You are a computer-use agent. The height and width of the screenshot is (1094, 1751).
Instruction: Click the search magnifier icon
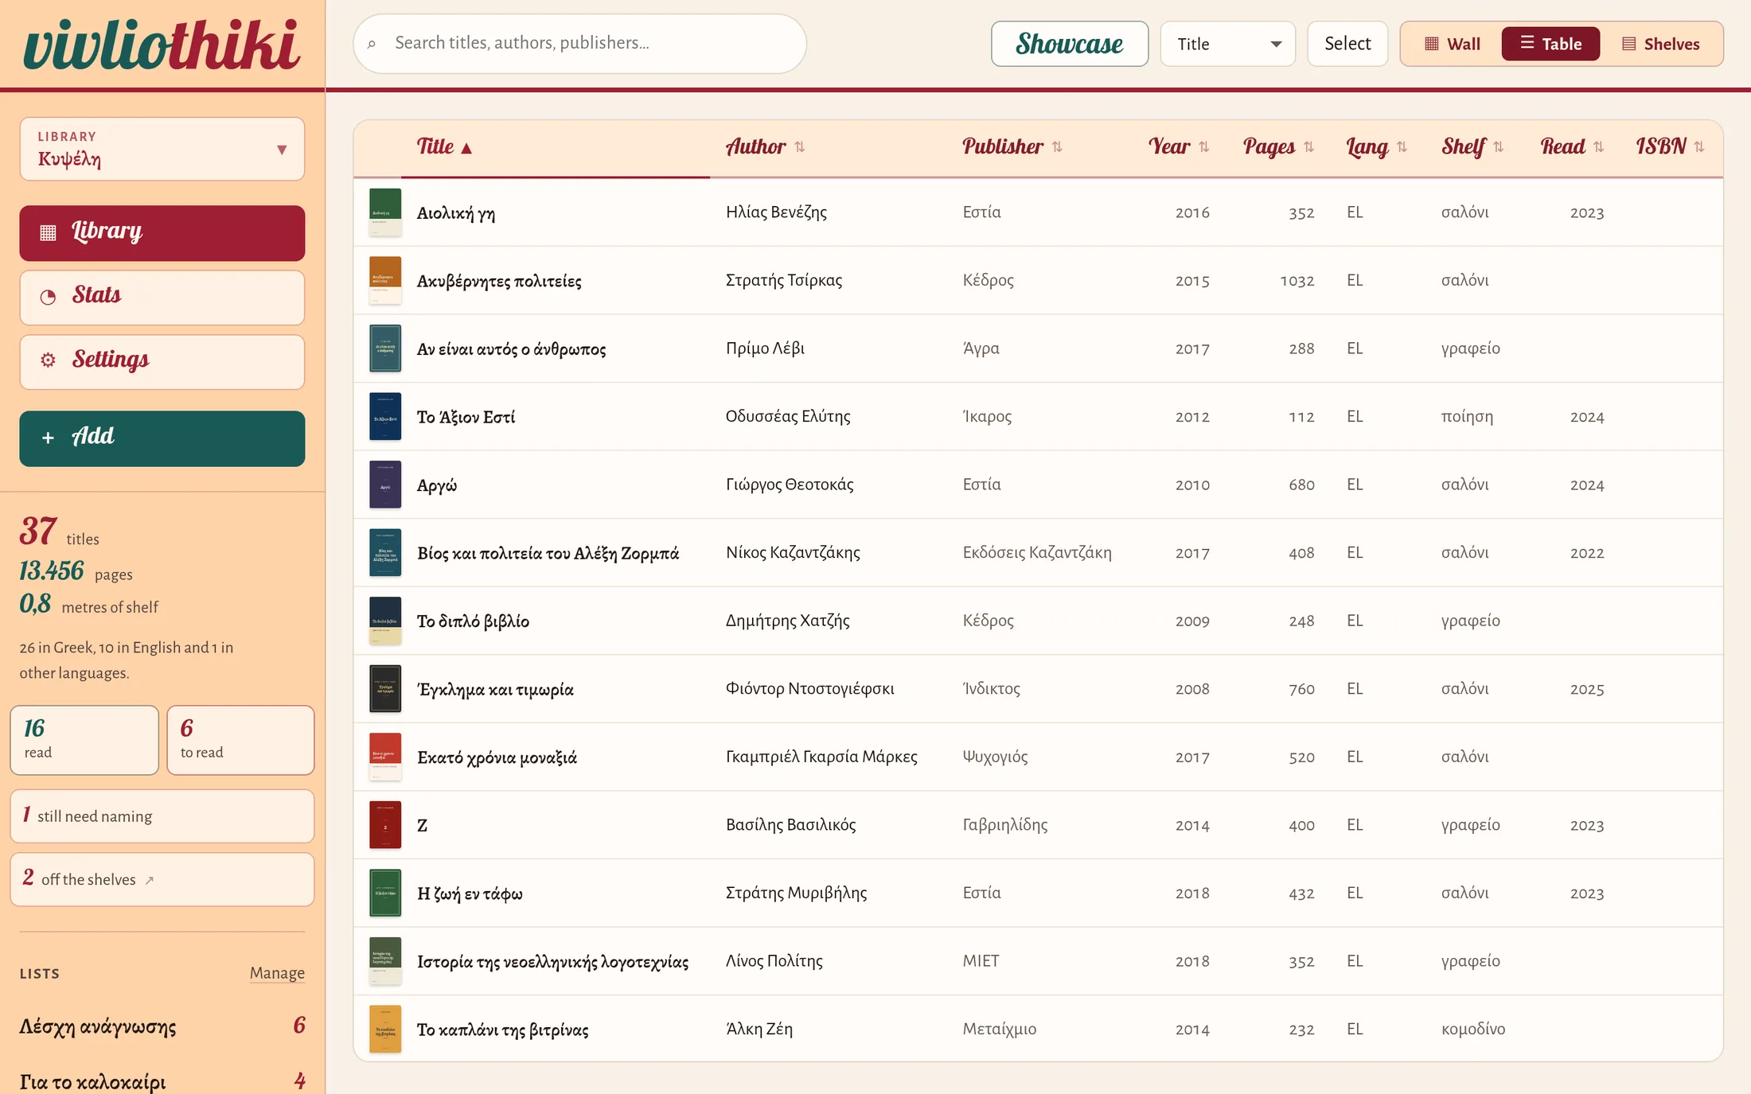click(x=372, y=44)
